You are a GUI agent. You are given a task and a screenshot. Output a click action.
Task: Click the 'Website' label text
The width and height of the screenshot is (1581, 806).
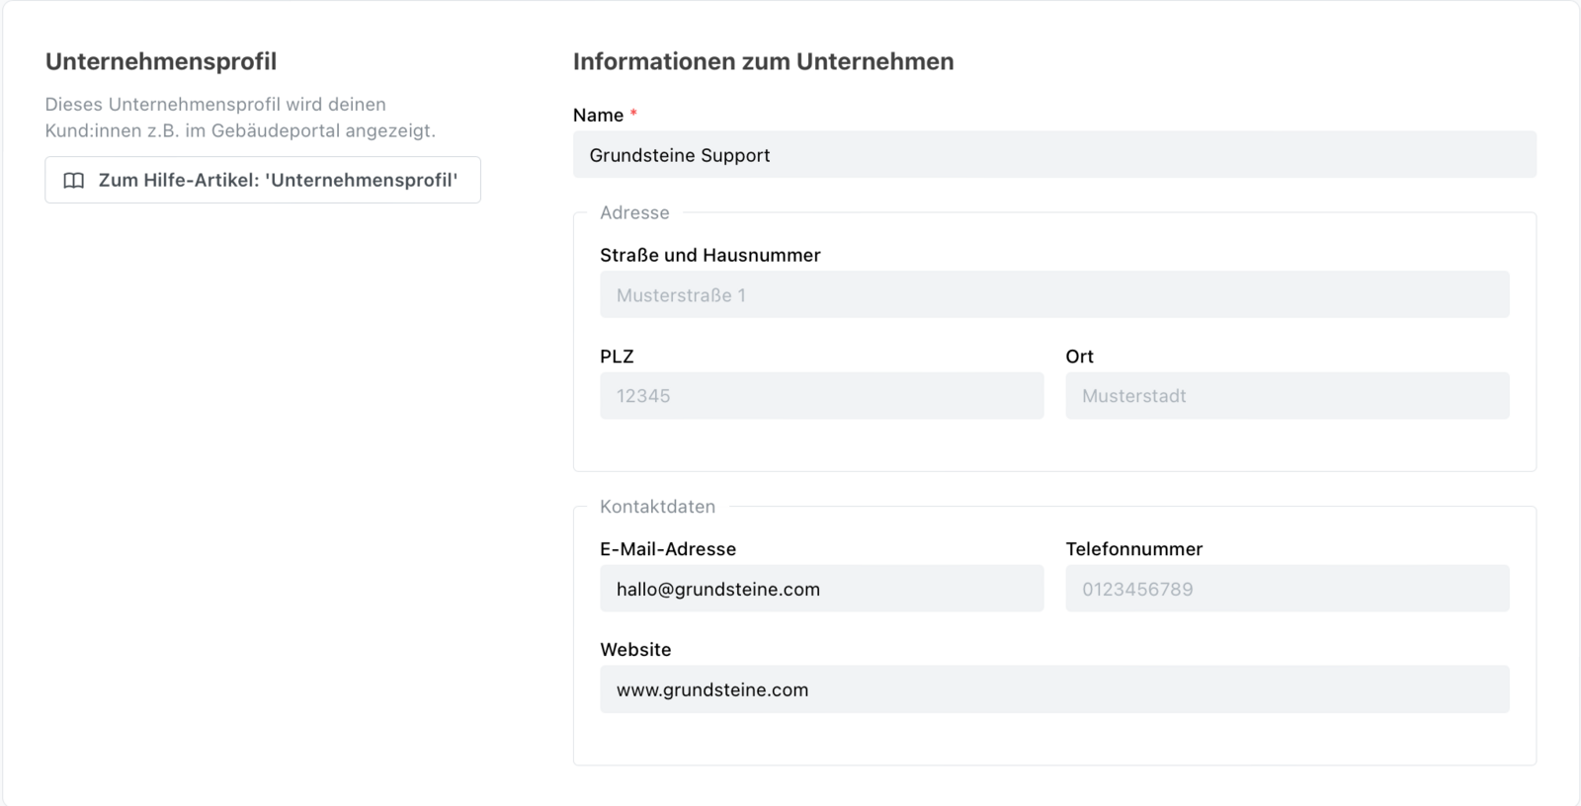[635, 650]
